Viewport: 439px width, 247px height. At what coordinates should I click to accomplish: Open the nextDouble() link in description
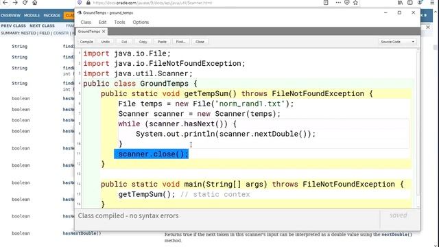(396, 235)
